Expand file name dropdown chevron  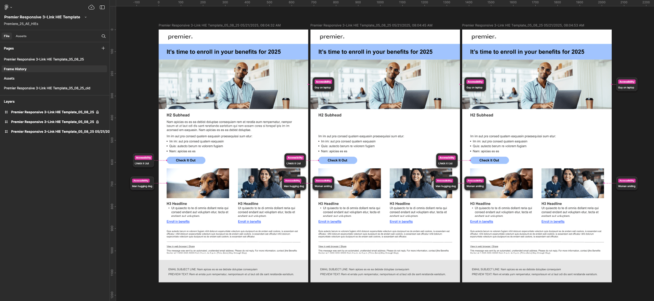coord(85,17)
